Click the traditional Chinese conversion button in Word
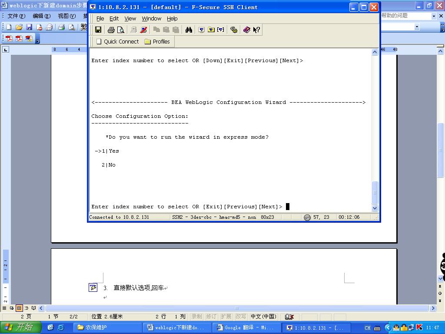The width and height of the screenshot is (445, 334). (84, 27)
